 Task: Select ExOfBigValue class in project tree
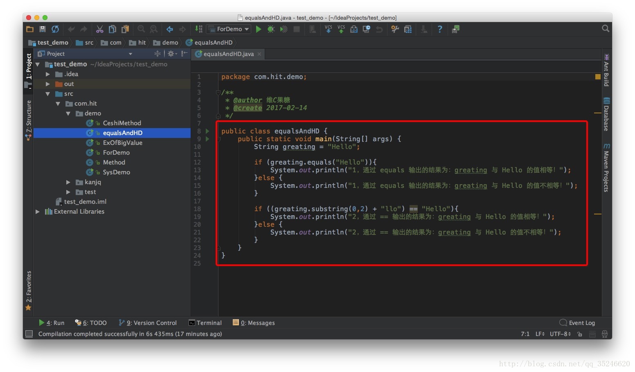122,143
